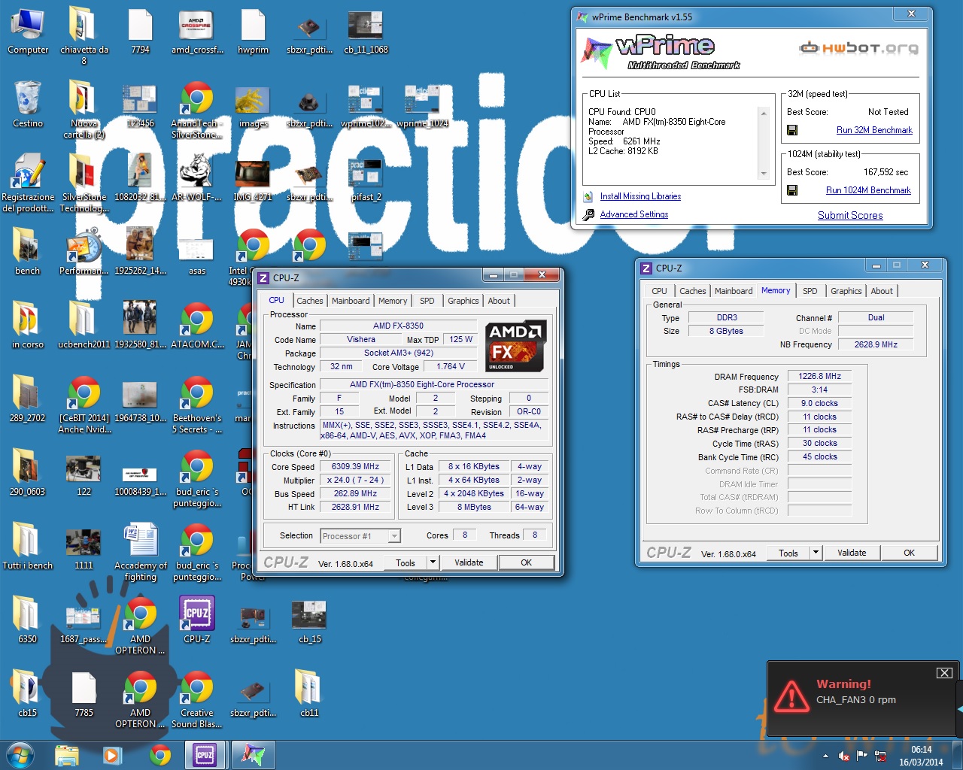Expand the Tools dropdown arrow in CPU-Z Memory window
The height and width of the screenshot is (770, 963).
[816, 553]
